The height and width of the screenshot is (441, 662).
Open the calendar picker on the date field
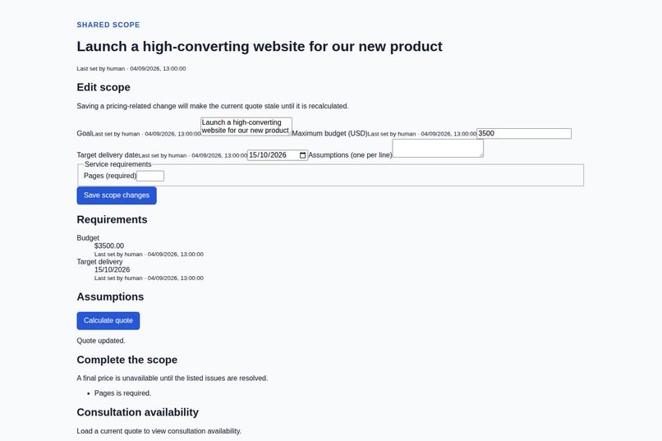click(x=303, y=155)
